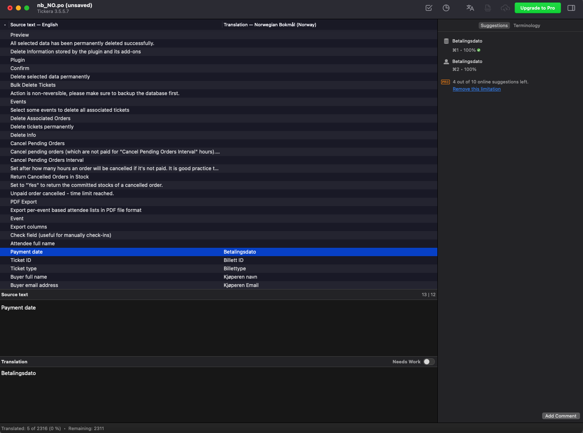Viewport: 583px width, 433px height.
Task: Click the Translation — Norwegian Bokmål column header
Action: [270, 25]
